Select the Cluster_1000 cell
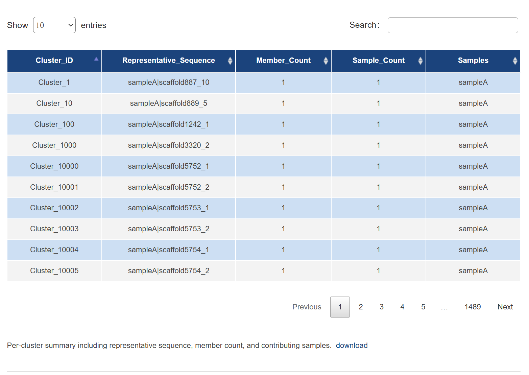Image resolution: width=529 pixels, height=375 pixels. coord(54,145)
